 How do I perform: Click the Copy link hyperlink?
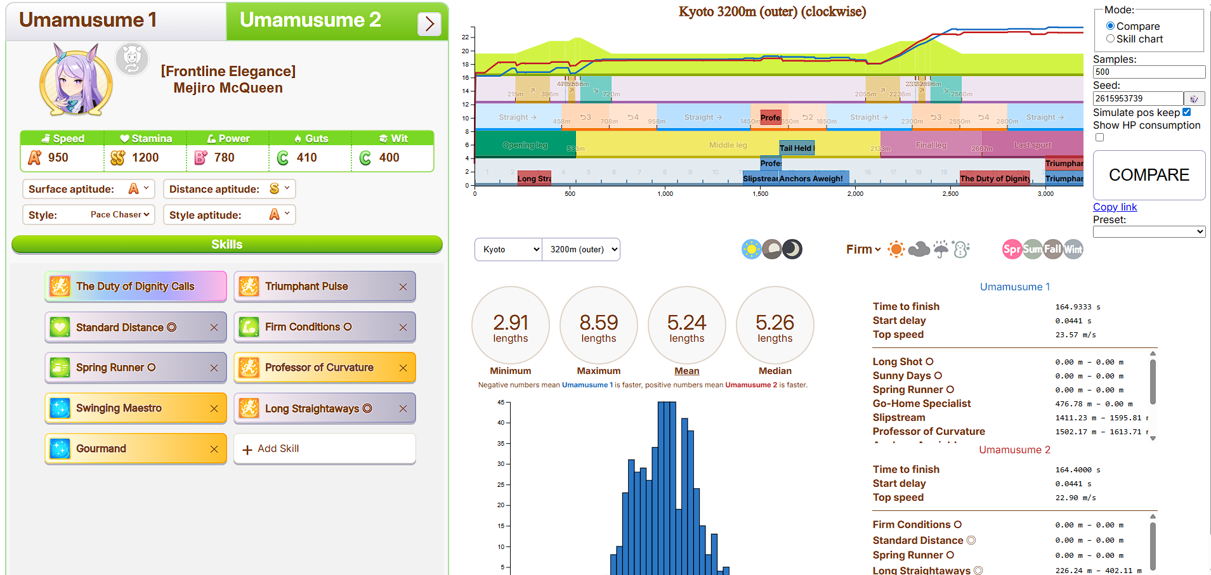[1115, 207]
